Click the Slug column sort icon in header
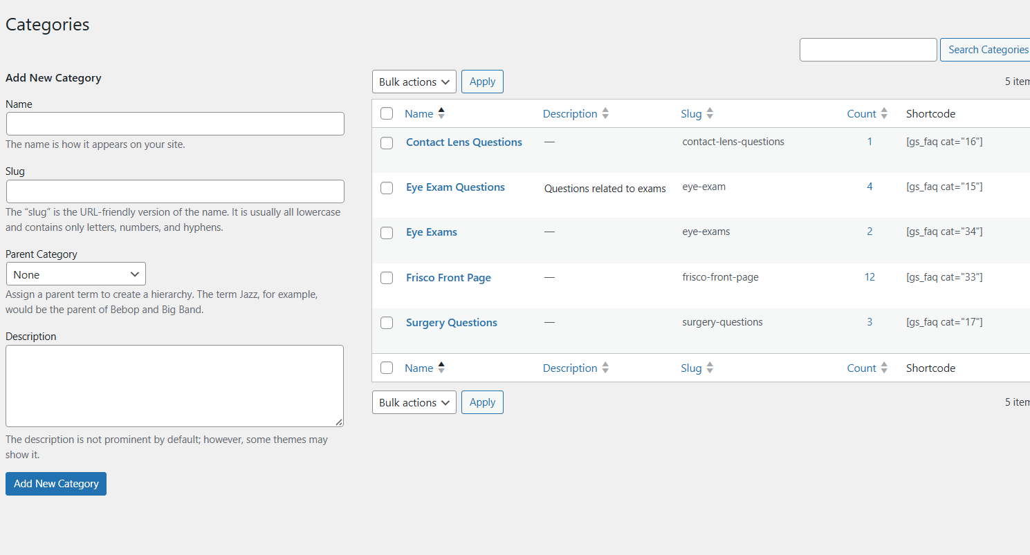Screen dimensions: 1030x555 point(710,114)
